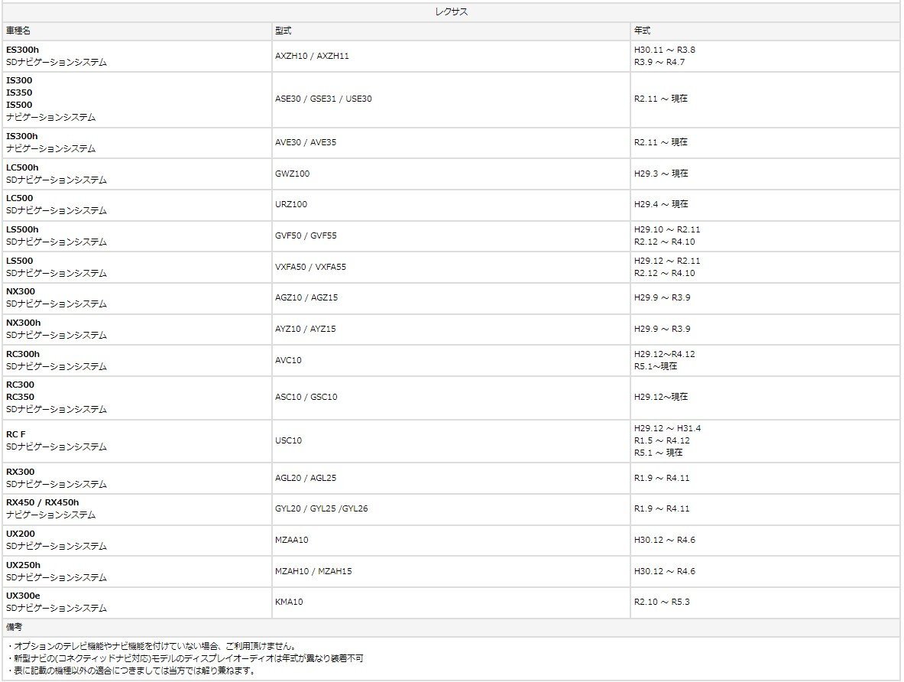Click the RC F model name

pos(15,434)
